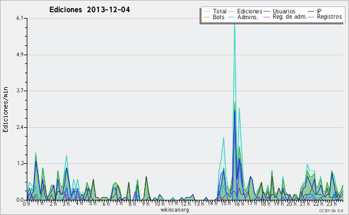The image size is (349, 215).
Task: Click the orange Bots legend line swatch
Action: tap(206, 17)
